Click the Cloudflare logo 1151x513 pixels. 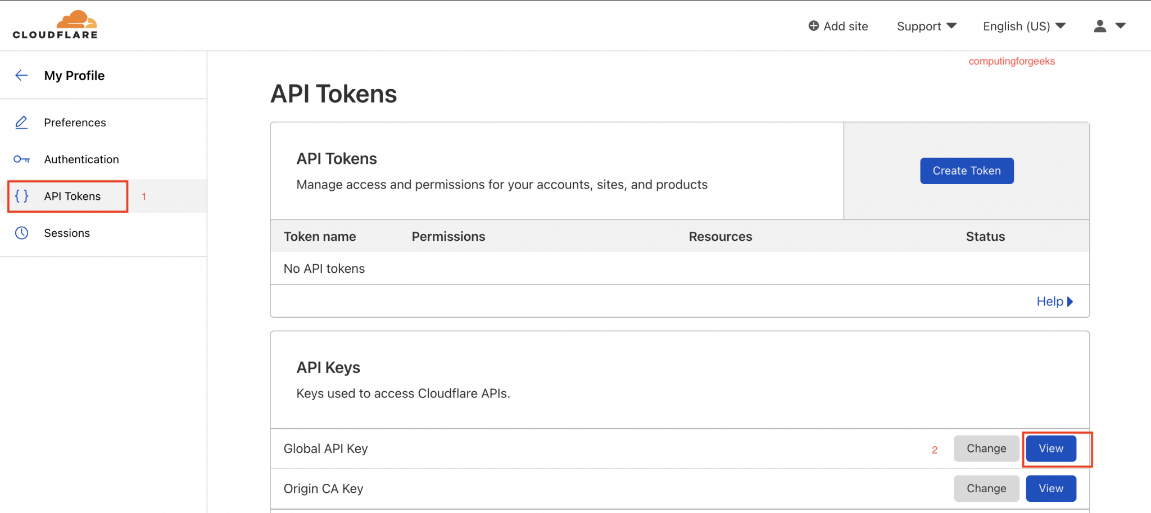click(x=55, y=25)
